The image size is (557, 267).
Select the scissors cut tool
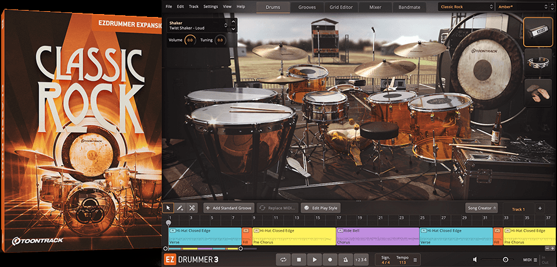pyautogui.click(x=192, y=208)
